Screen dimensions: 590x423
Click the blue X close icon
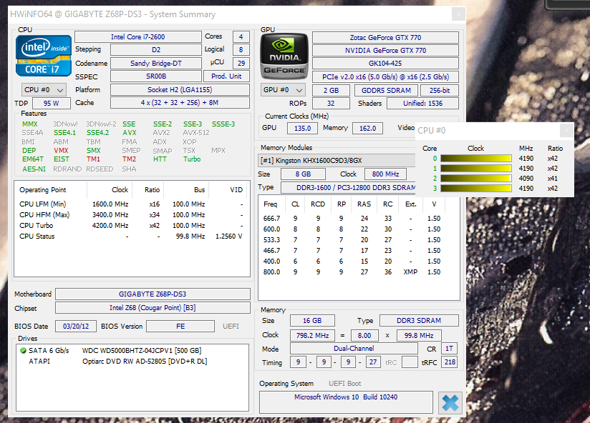tap(450, 403)
